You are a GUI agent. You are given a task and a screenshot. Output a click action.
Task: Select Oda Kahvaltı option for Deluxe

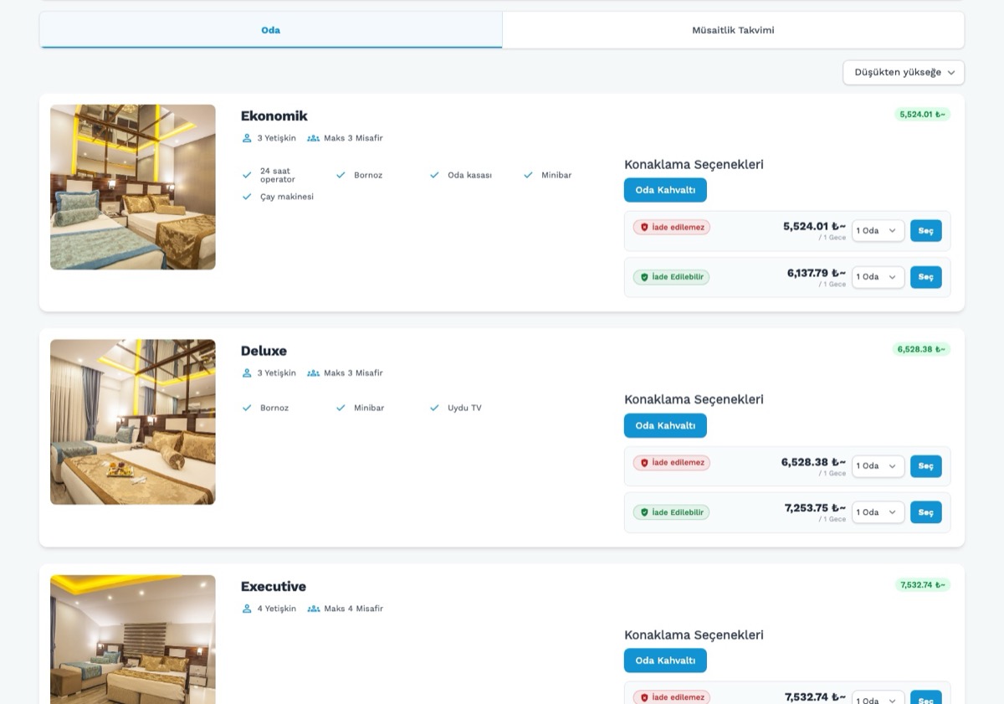[x=665, y=425]
